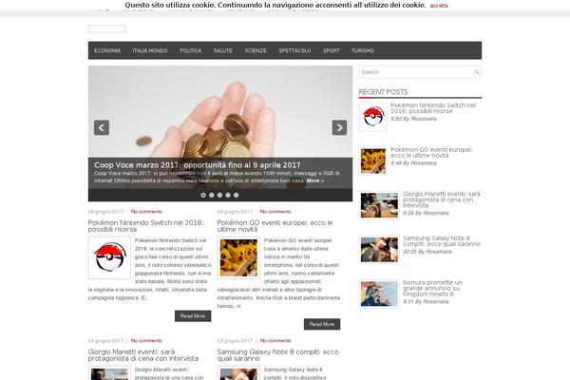
Task: Open the SALUTE menu item
Action: click(223, 50)
